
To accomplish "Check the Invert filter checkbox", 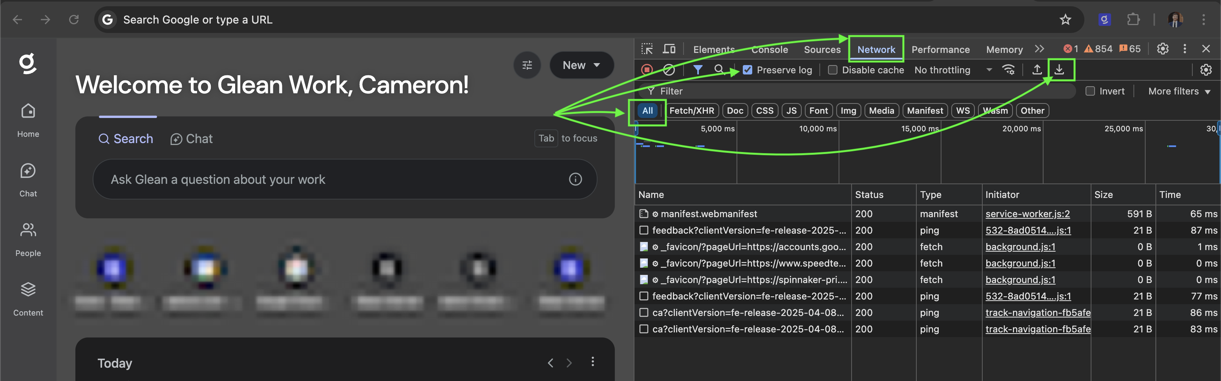I will pyautogui.click(x=1090, y=91).
